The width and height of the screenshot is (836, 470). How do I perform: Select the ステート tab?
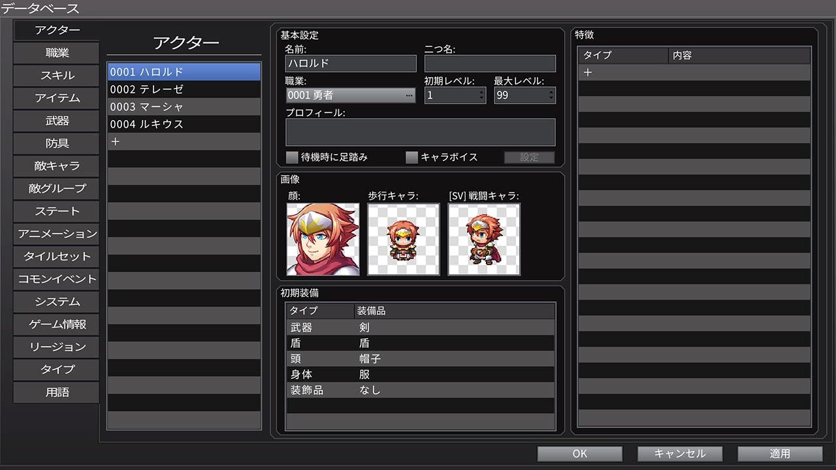pos(57,211)
